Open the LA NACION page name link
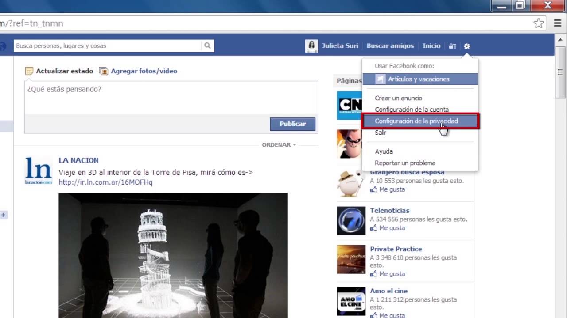Screen dimensions: 567x318 pyautogui.click(x=78, y=160)
